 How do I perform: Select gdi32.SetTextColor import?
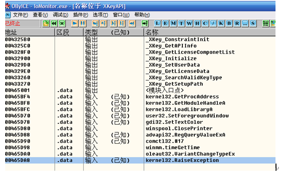coord(140,122)
